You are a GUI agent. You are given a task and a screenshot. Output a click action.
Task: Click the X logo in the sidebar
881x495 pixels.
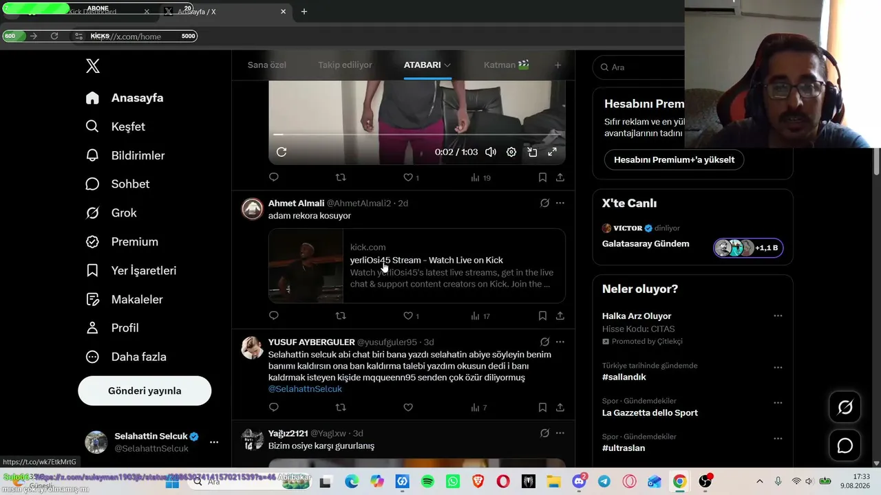93,66
